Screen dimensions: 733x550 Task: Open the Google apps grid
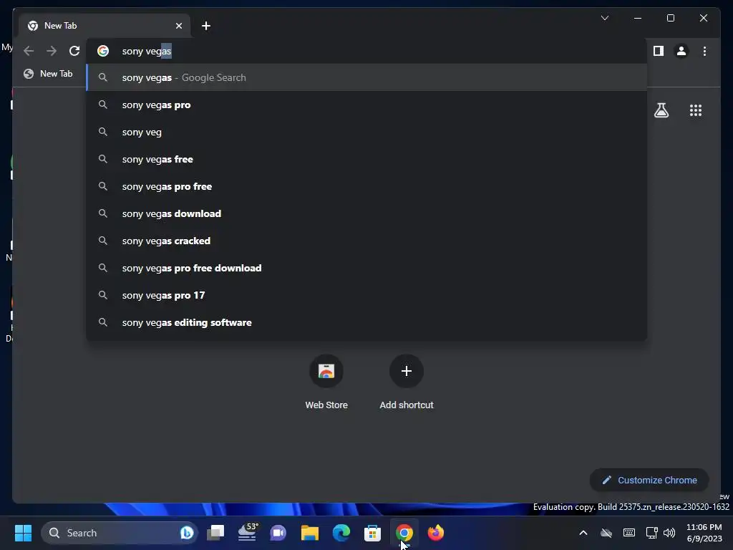[x=696, y=110]
